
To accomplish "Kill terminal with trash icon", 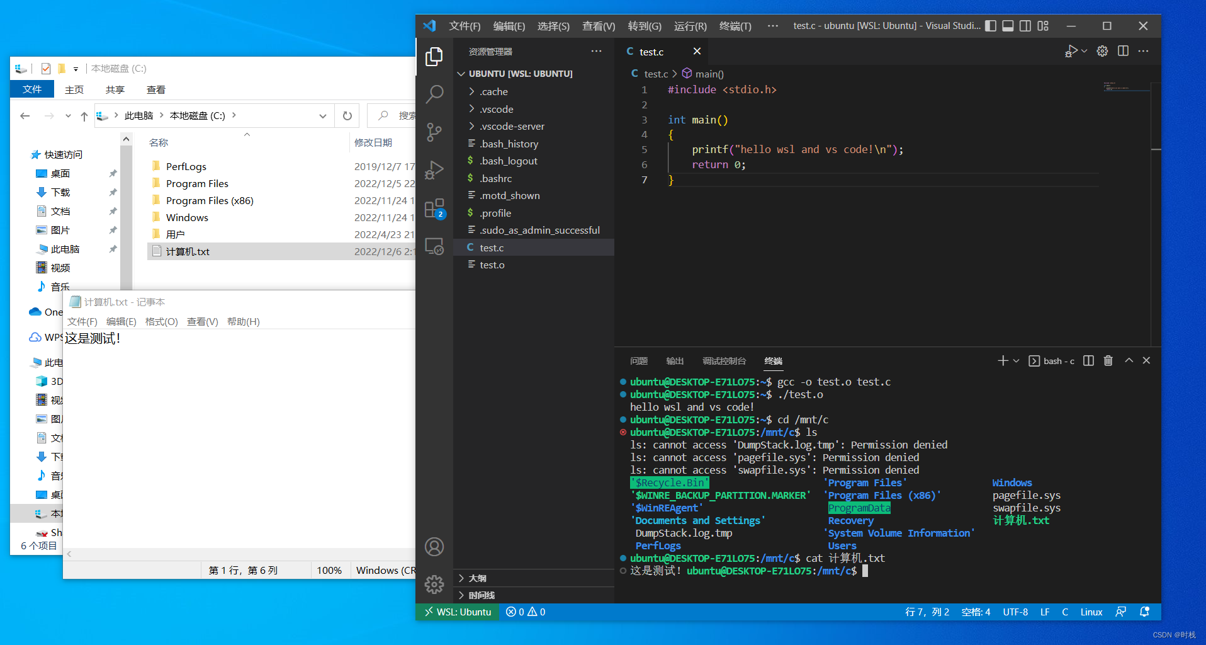I will point(1108,360).
